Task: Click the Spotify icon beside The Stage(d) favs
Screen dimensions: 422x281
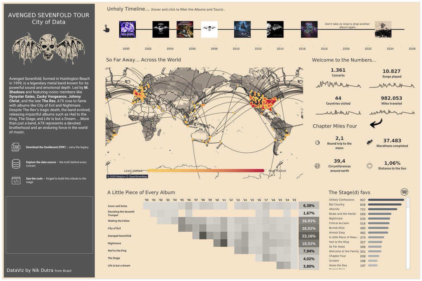Action: coord(404,192)
